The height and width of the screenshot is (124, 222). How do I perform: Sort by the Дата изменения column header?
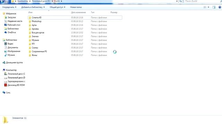point(78,12)
